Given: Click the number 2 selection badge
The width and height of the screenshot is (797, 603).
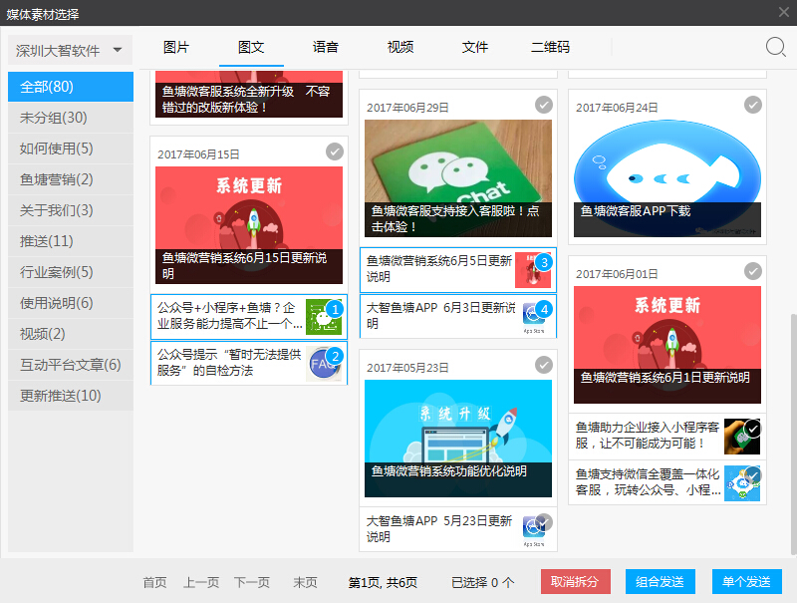Looking at the screenshot, I should (x=335, y=356).
